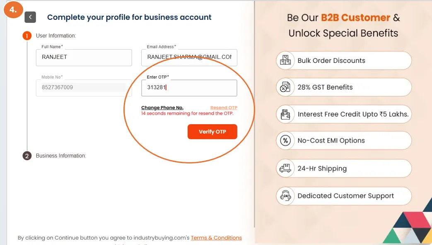Screen dimensions: 432x245
Task: Click the step 1 User Information circle
Action: (27, 36)
